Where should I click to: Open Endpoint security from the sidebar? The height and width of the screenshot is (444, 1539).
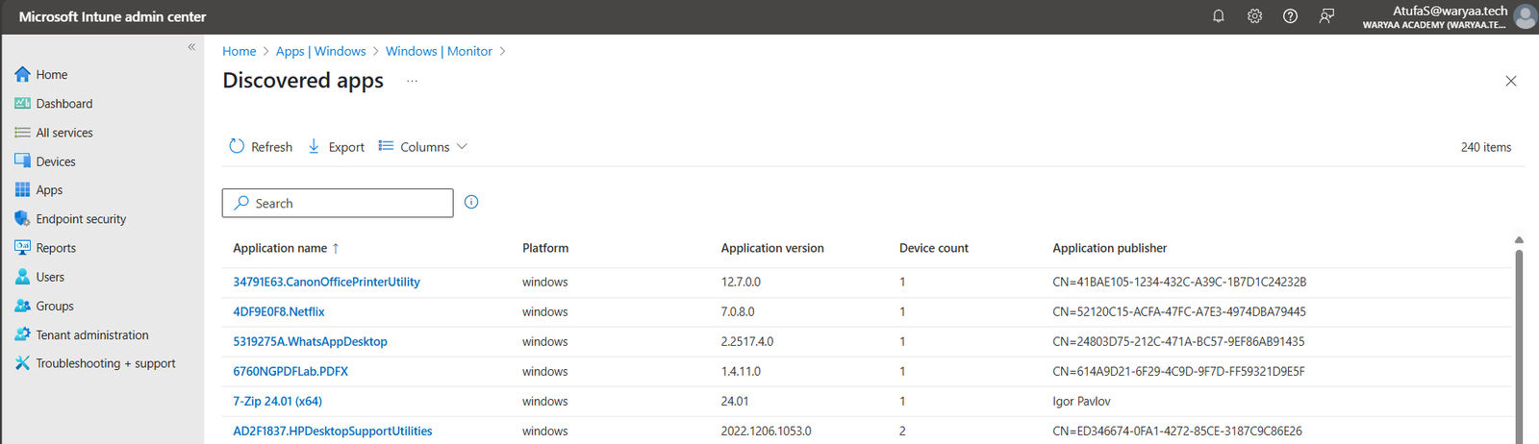(x=81, y=219)
